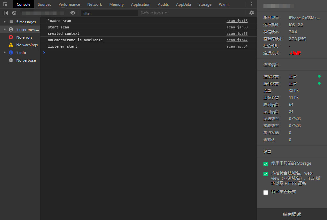Click the blue info icon
The image size is (327, 220).
point(11,53)
